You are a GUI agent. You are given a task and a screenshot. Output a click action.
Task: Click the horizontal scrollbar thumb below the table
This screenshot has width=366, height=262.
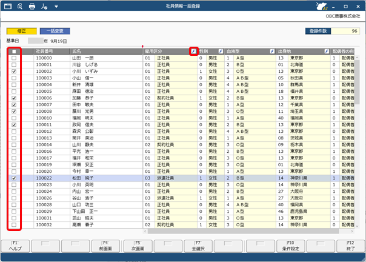click(243, 231)
